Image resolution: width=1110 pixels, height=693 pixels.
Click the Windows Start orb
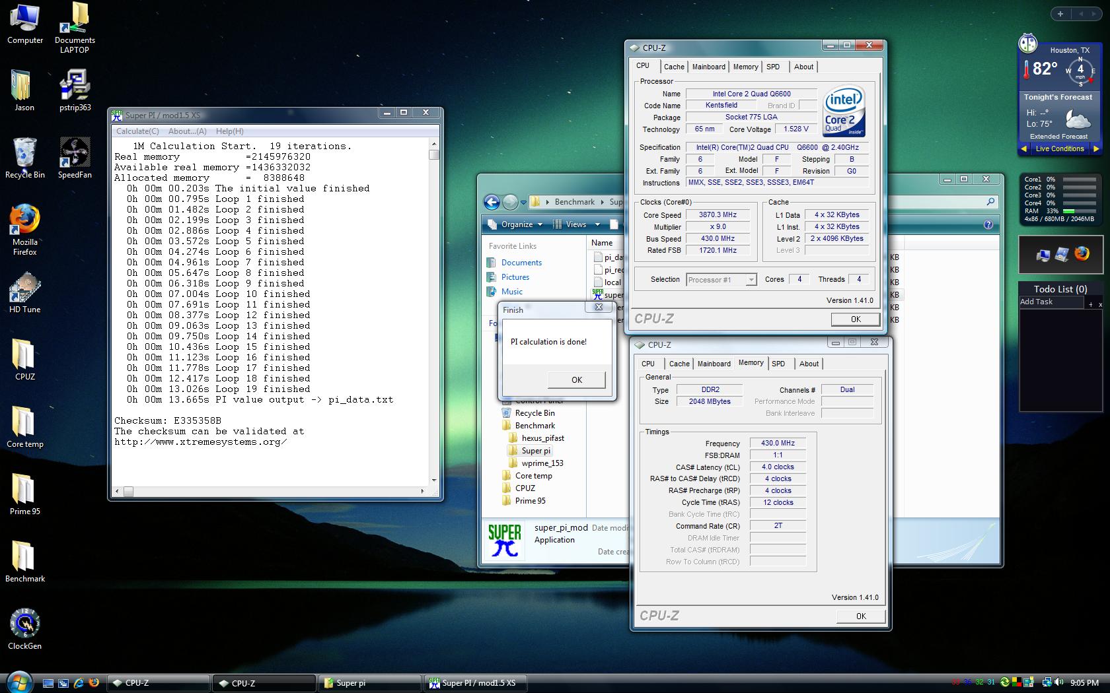tap(18, 682)
